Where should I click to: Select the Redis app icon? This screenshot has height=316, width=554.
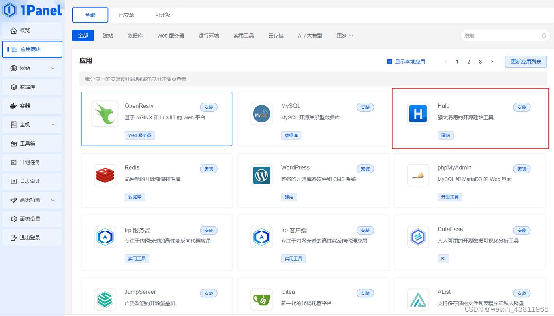tap(105, 175)
